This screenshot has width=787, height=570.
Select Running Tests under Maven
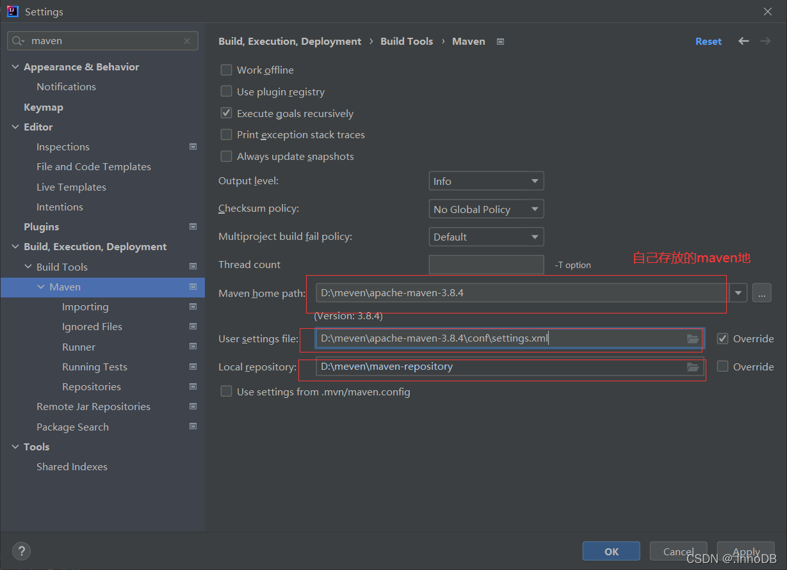click(95, 367)
